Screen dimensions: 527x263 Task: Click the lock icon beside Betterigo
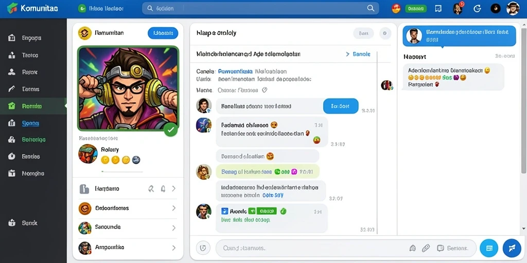tap(11, 140)
